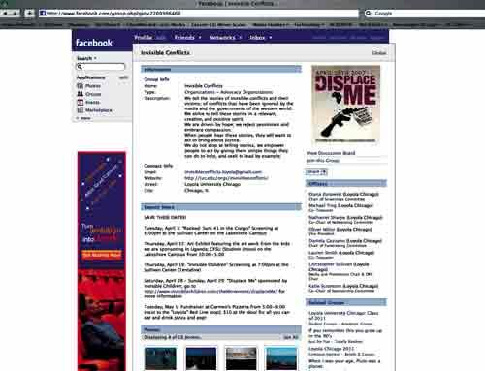The height and width of the screenshot is (371, 485).
Task: Click the facebook logo
Action: click(94, 43)
